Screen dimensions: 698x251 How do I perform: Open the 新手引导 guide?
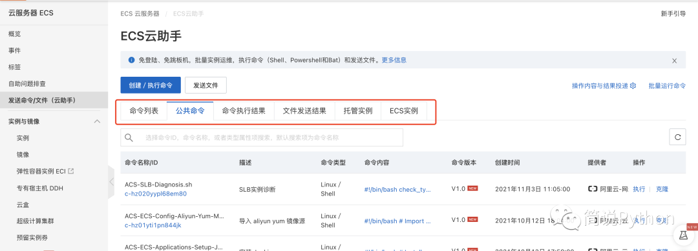[673, 14]
